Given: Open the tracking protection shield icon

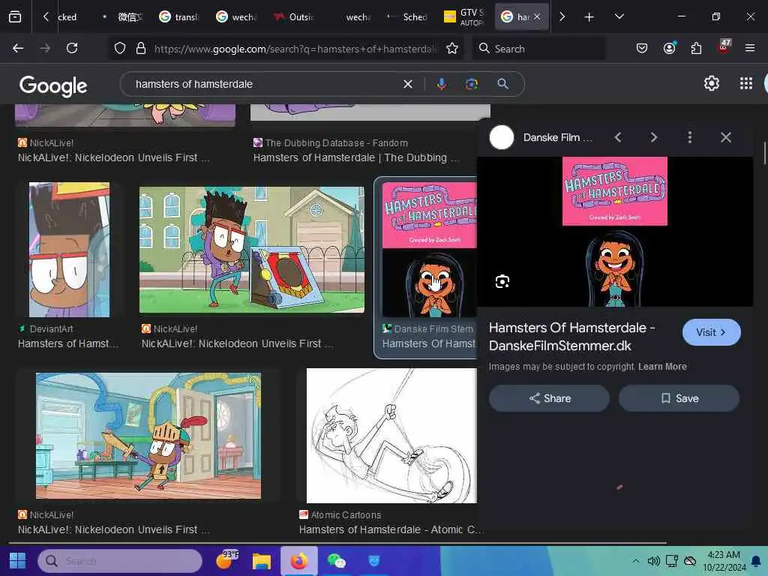Looking at the screenshot, I should [120, 48].
